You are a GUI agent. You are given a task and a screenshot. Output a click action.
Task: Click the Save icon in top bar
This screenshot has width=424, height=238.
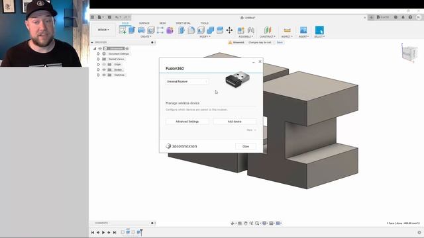click(x=109, y=17)
